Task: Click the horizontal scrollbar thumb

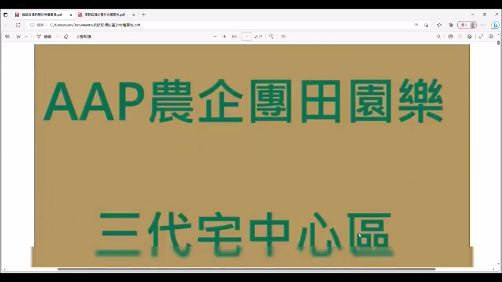Action: (x=246, y=269)
